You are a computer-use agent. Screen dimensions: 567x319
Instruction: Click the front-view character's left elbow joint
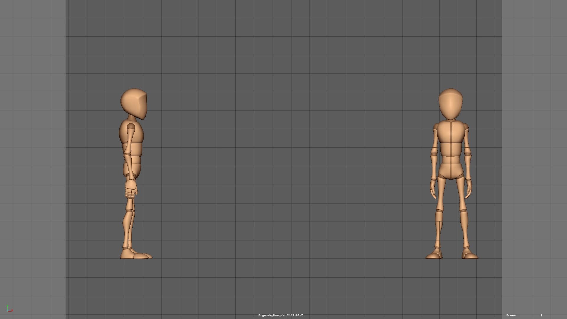[468, 154]
